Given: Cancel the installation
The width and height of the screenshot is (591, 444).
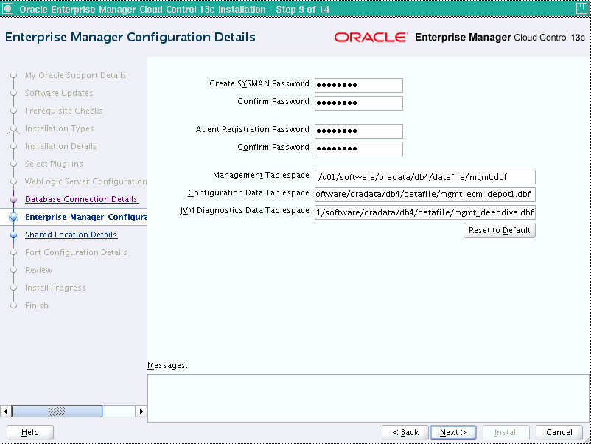Looking at the screenshot, I should coord(559,432).
